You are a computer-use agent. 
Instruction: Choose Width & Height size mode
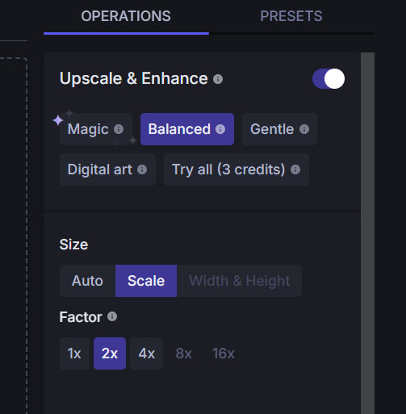click(x=240, y=281)
